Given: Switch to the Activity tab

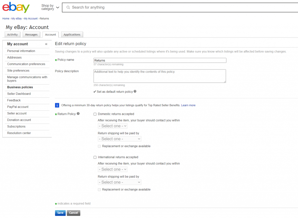Looking at the screenshot, I should pyautogui.click(x=12, y=35).
